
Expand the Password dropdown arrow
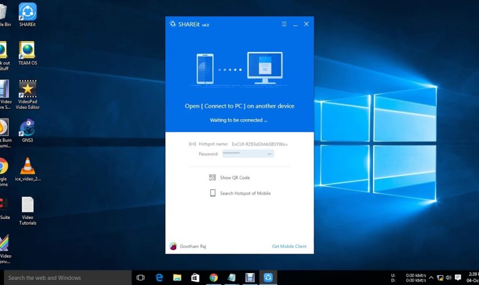click(269, 154)
